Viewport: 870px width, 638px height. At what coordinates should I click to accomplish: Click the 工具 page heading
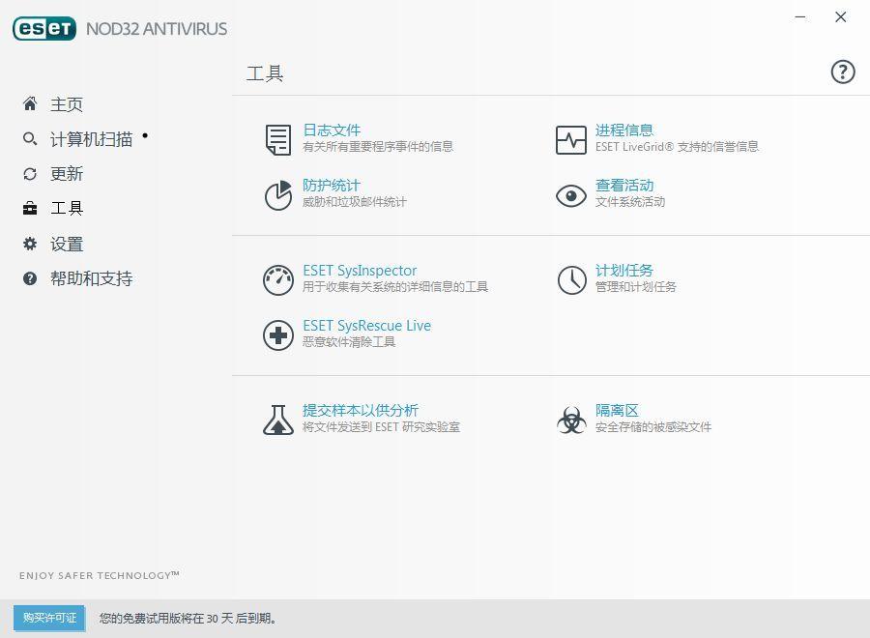[265, 73]
